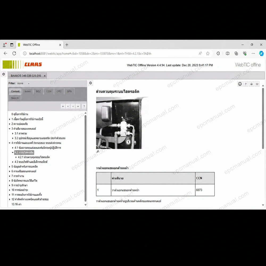266x266 pixels.
Task: Open the Search tab
Action: click(x=15, y=98)
